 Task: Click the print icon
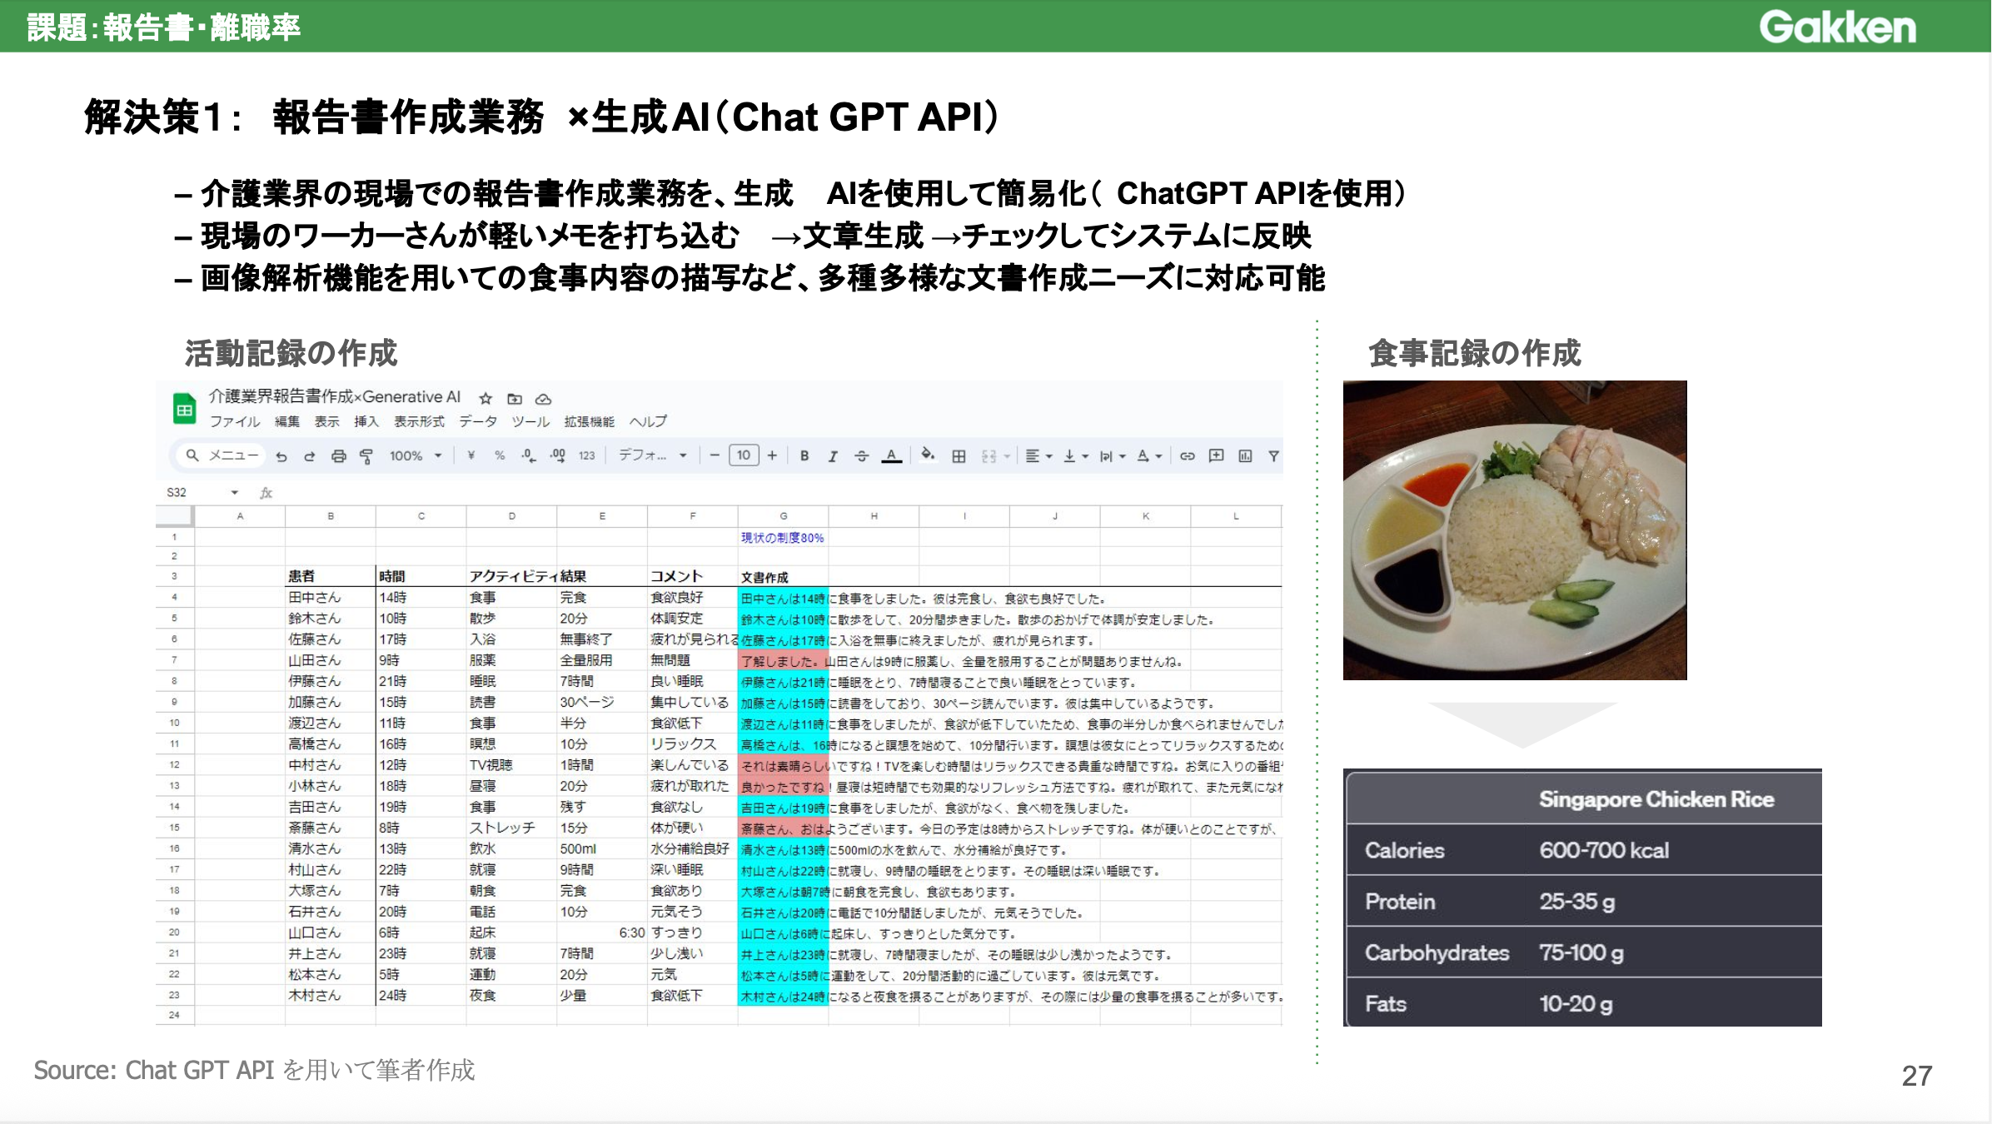[x=338, y=456]
